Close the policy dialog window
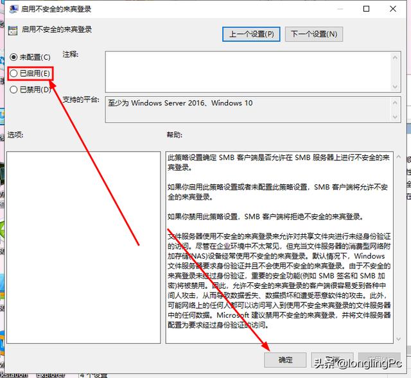This screenshot has height=378, width=411. coord(392,9)
